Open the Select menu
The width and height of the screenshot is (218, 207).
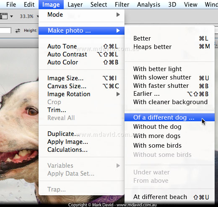99,5
